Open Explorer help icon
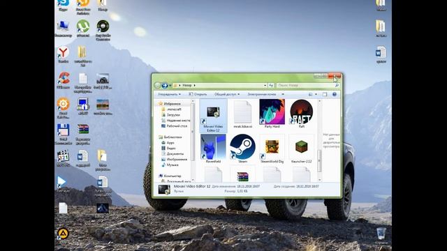Screen dimensions: 447x251 click(334, 94)
